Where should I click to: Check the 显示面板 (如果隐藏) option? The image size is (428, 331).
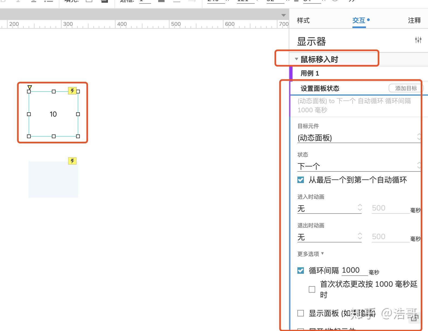point(301,313)
